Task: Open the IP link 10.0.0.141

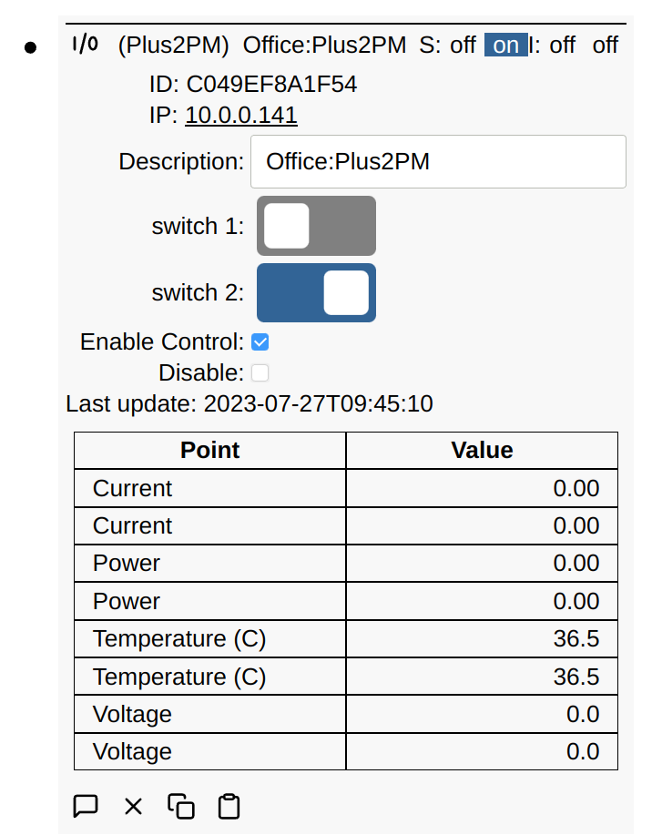Action: 240,116
